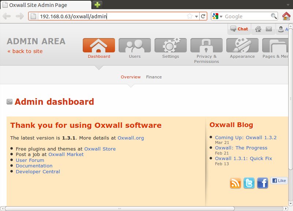The width and height of the screenshot is (293, 211).
Task: Open the Appearance palette icon
Action: tap(242, 45)
